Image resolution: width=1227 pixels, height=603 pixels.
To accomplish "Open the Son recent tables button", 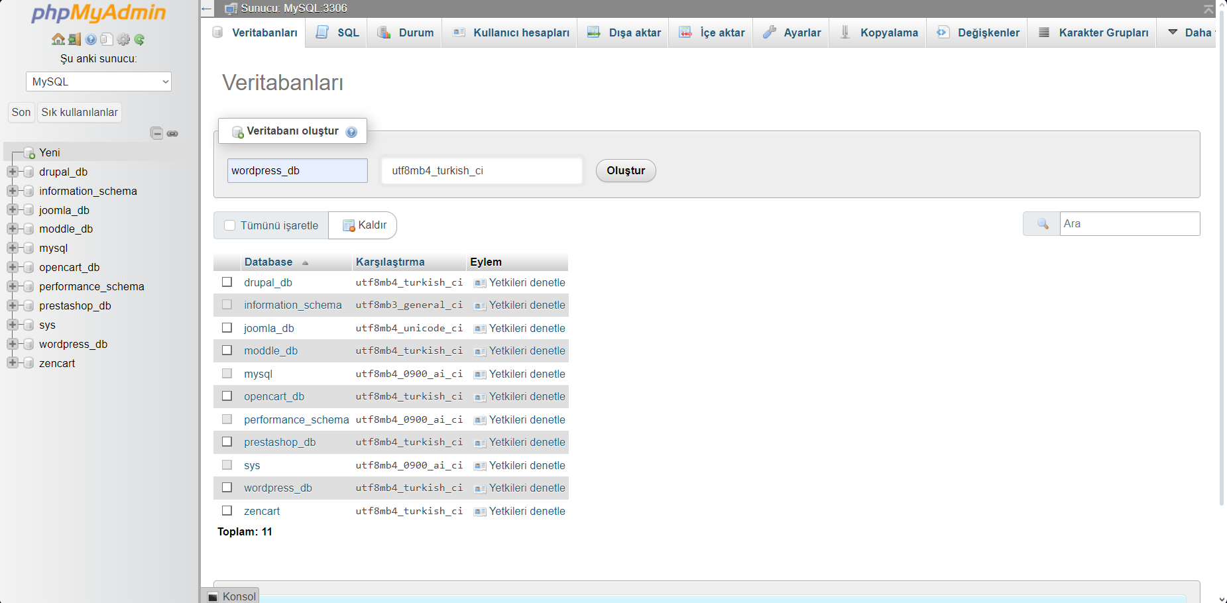I will (21, 113).
